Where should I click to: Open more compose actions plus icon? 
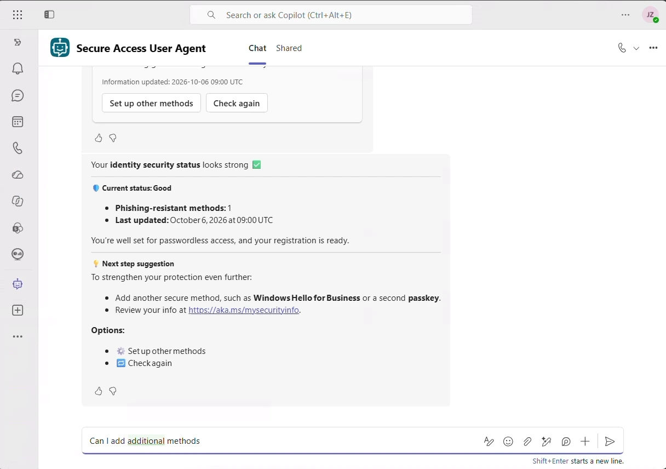tap(585, 441)
